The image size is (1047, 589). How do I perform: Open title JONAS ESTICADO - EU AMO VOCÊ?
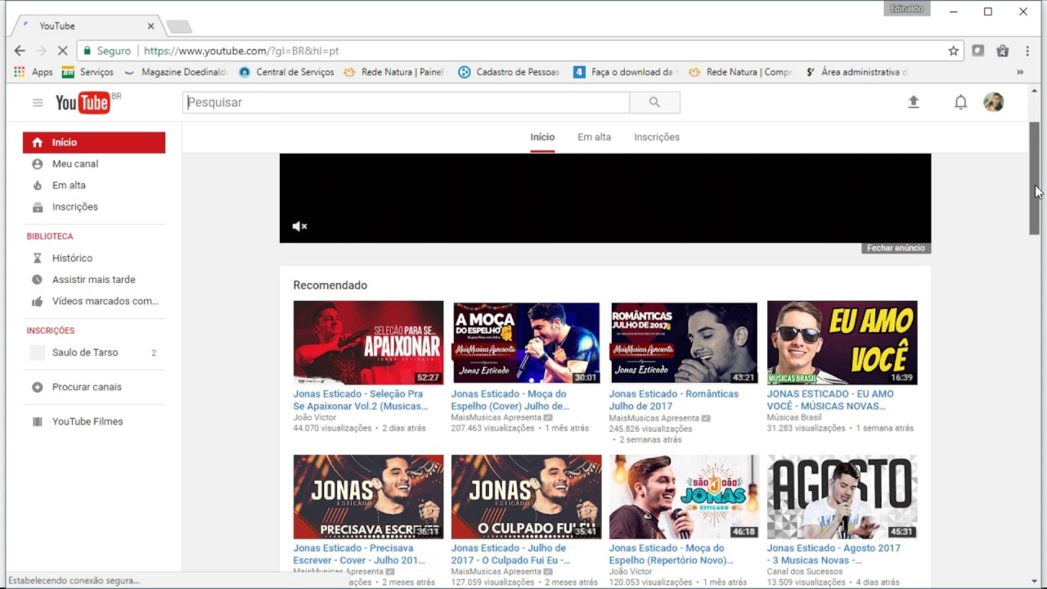coord(830,400)
